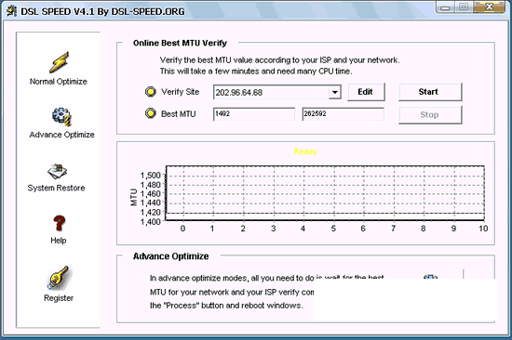Click the Help label in sidebar
Screen dimensions: 512x340
tap(59, 241)
